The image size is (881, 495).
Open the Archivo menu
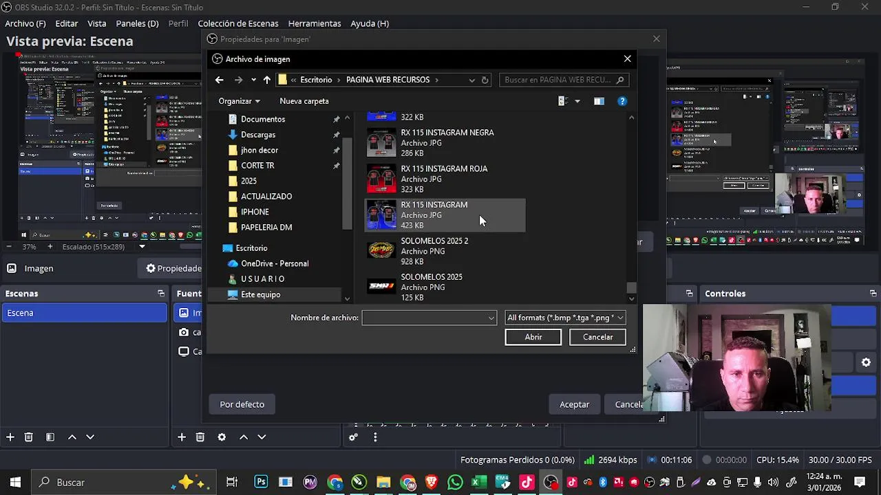tap(25, 23)
